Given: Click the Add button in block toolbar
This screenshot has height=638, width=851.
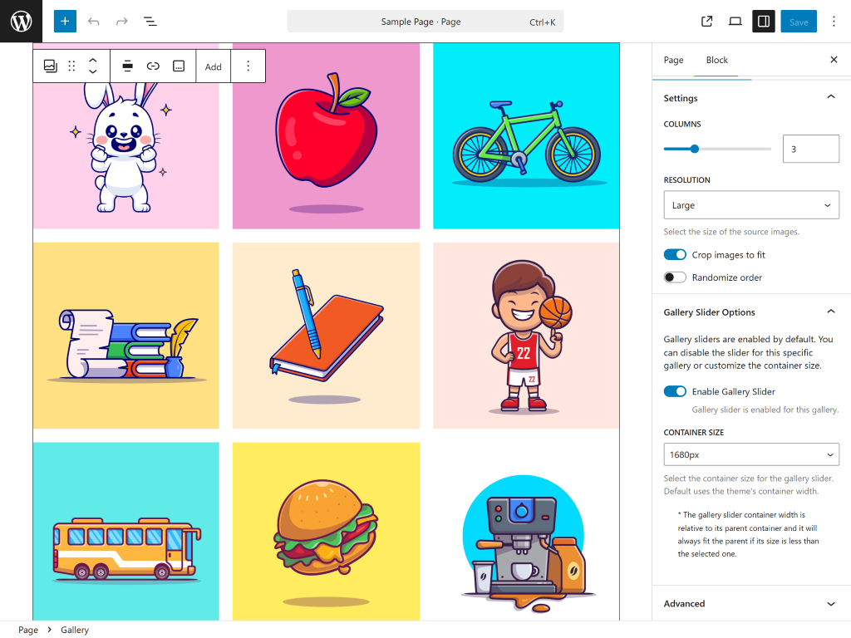Looking at the screenshot, I should tap(214, 66).
